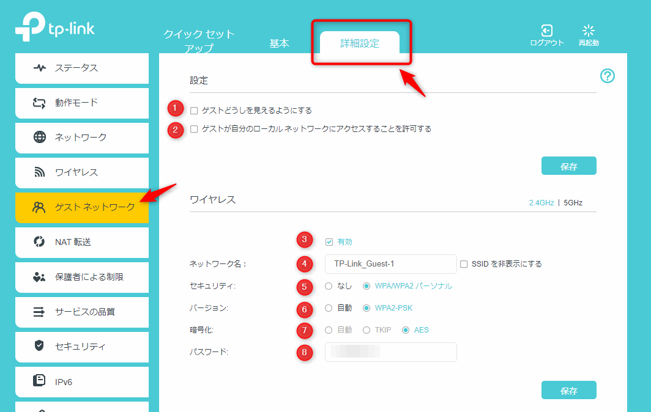Click the reboot spinner icon
Viewport: 651px width, 412px height.
tap(589, 31)
